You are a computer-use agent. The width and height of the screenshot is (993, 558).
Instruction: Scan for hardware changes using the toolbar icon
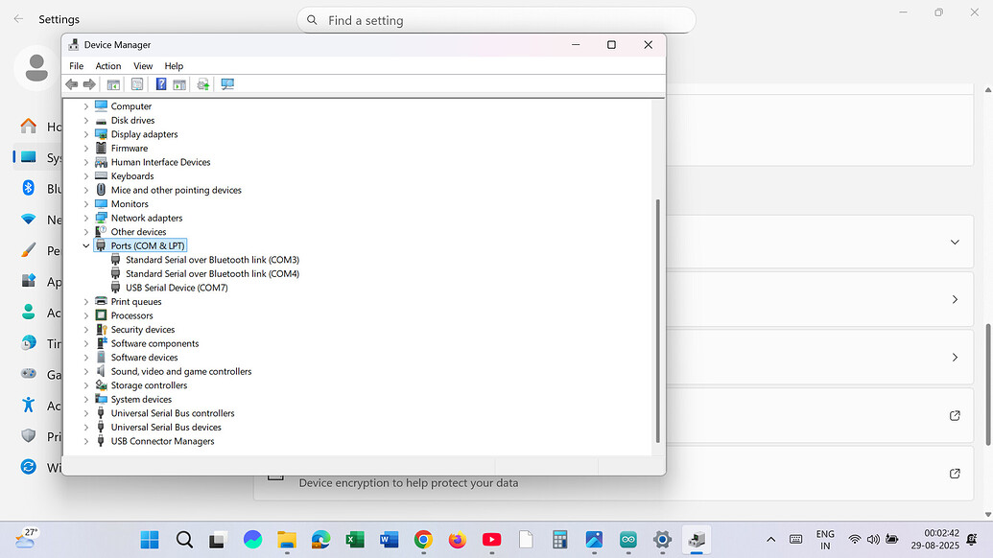(202, 83)
